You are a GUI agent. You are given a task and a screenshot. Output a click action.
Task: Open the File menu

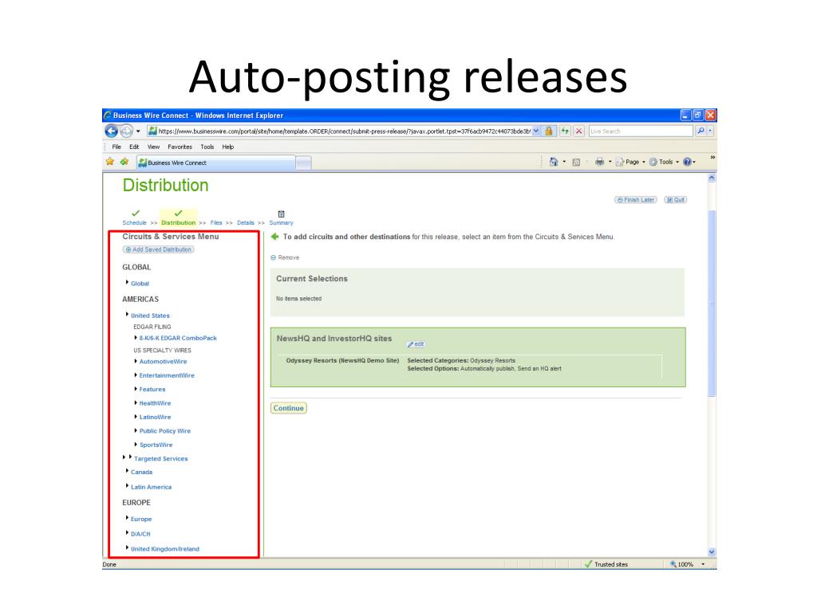click(116, 147)
